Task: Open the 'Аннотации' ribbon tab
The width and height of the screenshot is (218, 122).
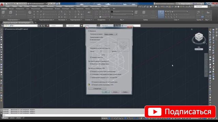Action: tap(65, 9)
